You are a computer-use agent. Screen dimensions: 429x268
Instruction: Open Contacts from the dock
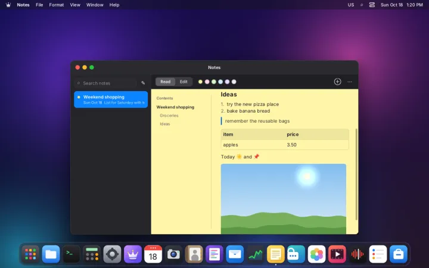194,254
